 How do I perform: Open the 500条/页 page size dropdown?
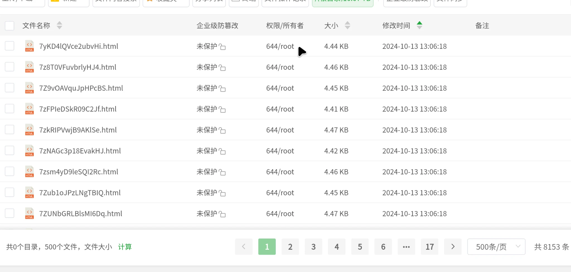496,247
